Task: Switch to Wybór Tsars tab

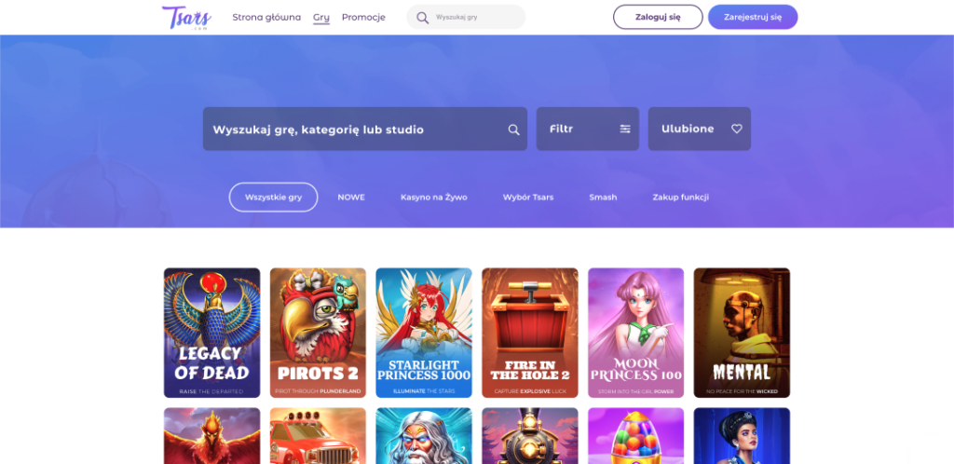Action: 528,197
